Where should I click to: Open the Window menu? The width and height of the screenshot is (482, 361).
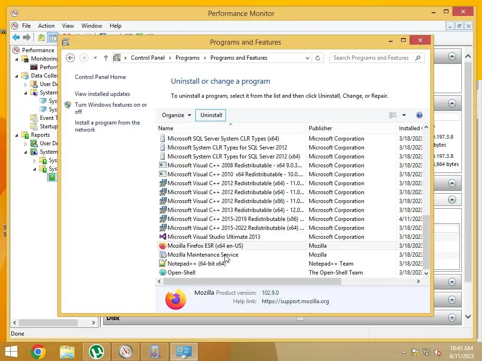click(x=92, y=26)
